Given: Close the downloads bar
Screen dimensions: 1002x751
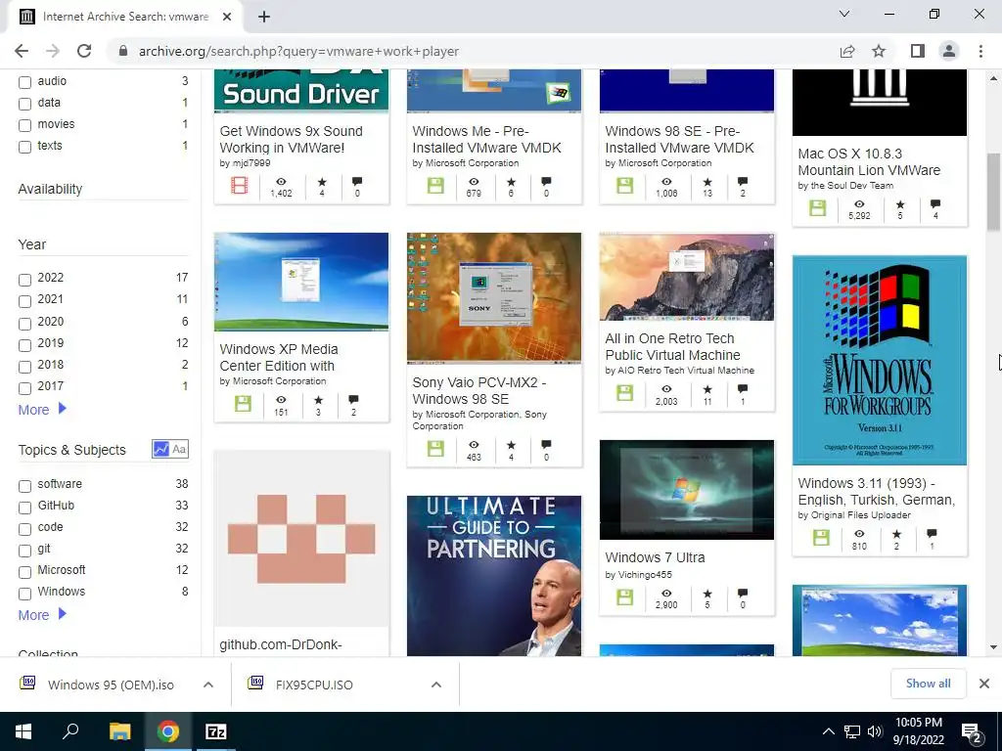Looking at the screenshot, I should coord(984,684).
